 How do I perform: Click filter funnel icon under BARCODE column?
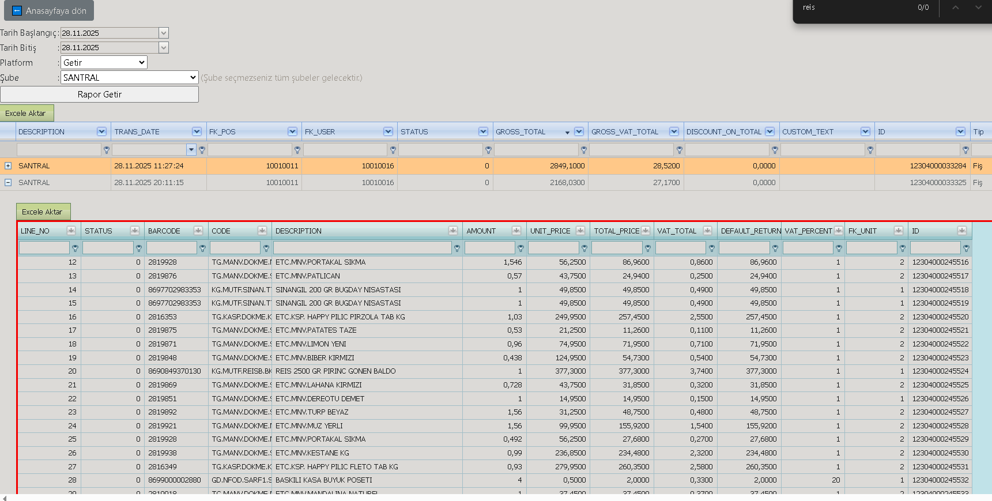pos(202,248)
